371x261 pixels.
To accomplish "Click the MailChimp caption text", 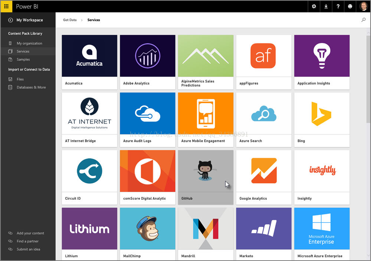I will (x=132, y=256).
